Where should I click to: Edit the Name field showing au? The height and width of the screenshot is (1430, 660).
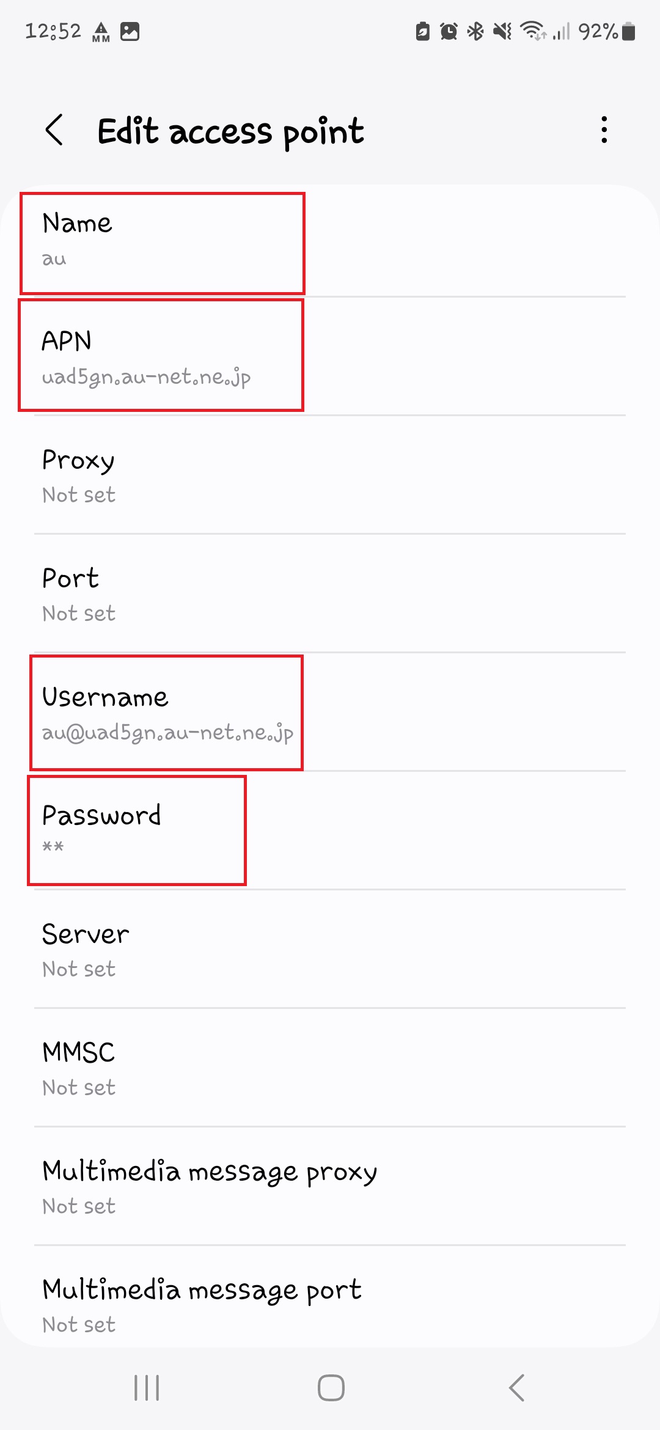pyautogui.click(x=330, y=243)
